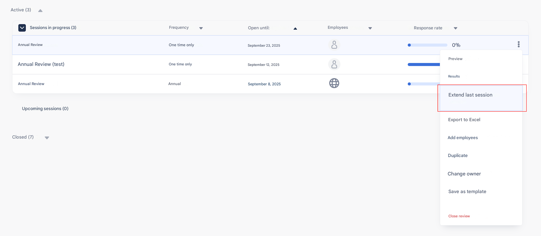The image size is (541, 236).
Task: Sort by Frequency column arrow
Action: point(201,28)
